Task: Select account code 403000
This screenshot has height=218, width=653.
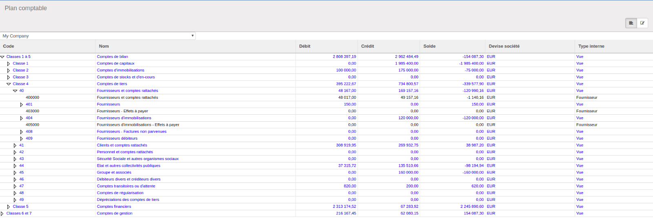Action: coord(33,111)
